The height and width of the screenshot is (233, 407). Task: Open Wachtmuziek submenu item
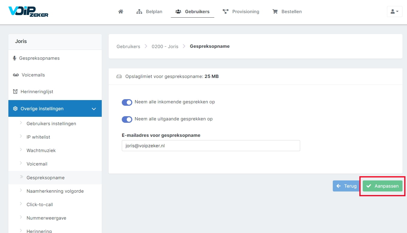coord(55,151)
